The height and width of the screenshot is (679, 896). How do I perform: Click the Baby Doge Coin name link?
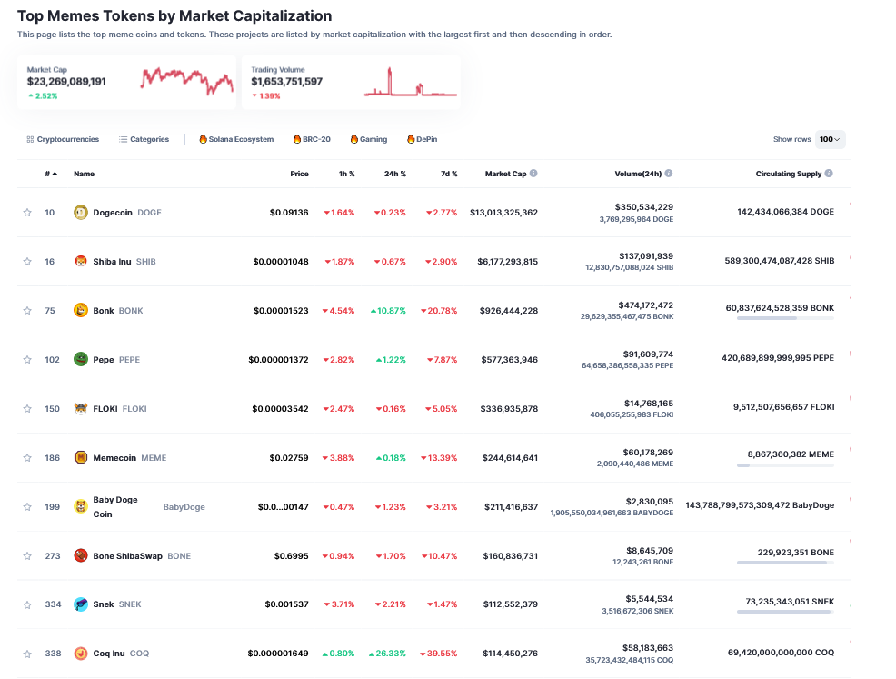coord(114,506)
